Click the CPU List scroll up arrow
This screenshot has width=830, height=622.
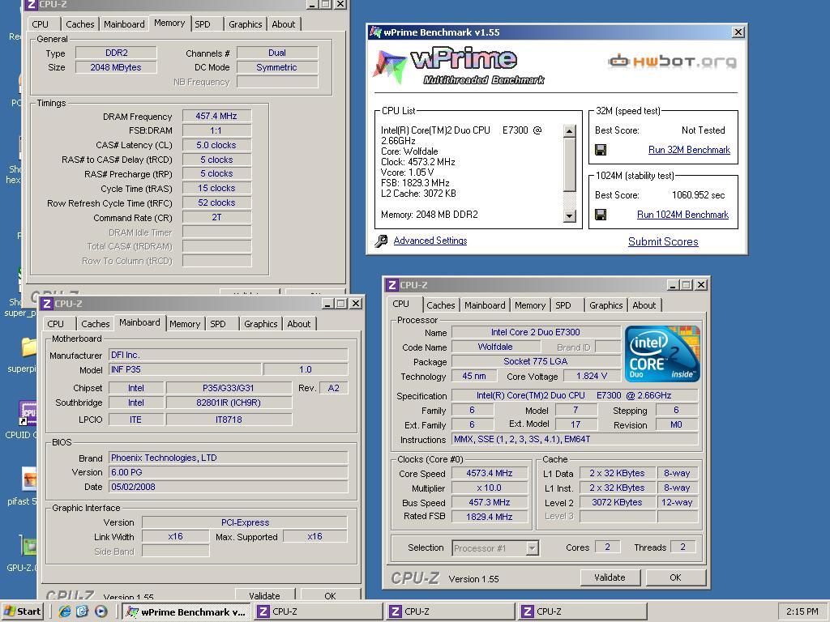coord(570,131)
